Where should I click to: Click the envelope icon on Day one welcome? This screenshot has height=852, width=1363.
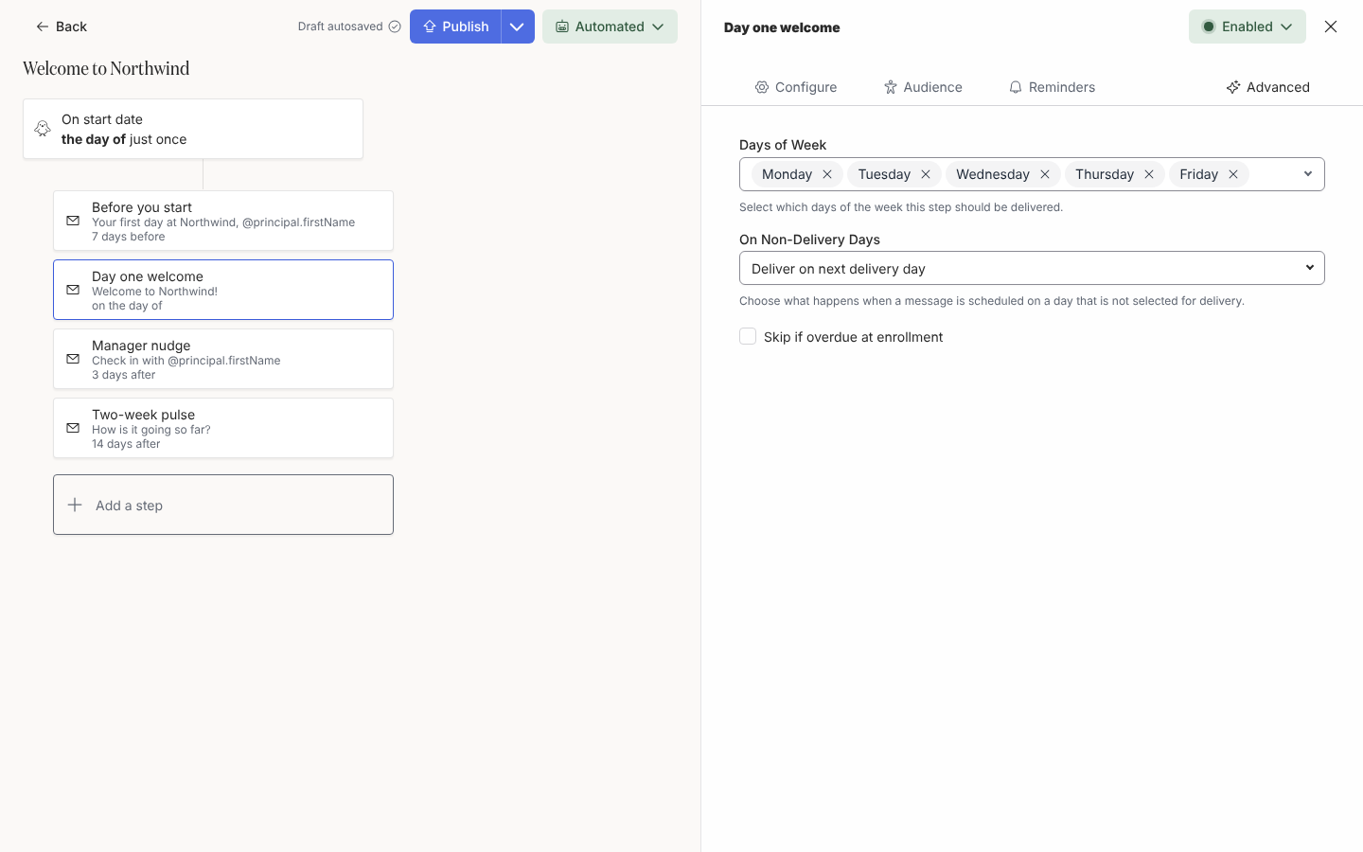pos(73,290)
